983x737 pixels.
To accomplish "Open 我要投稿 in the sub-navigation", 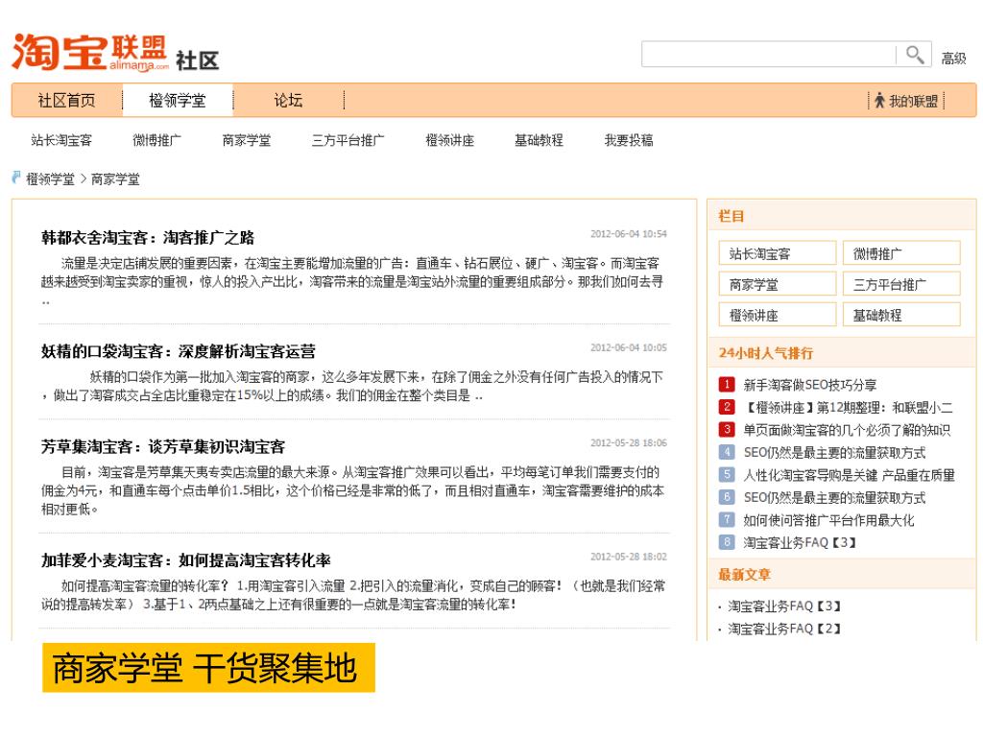I will pos(629,140).
